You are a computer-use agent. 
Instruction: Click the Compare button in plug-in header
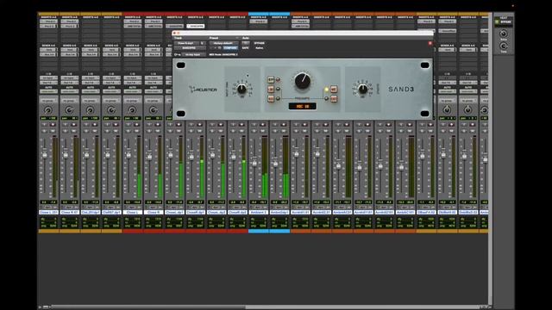[230, 48]
